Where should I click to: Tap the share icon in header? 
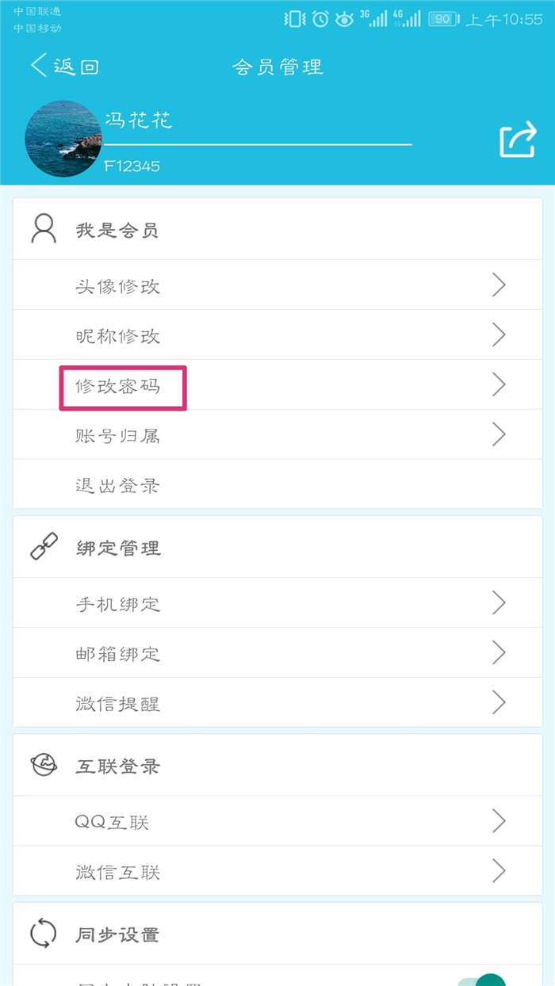[518, 140]
